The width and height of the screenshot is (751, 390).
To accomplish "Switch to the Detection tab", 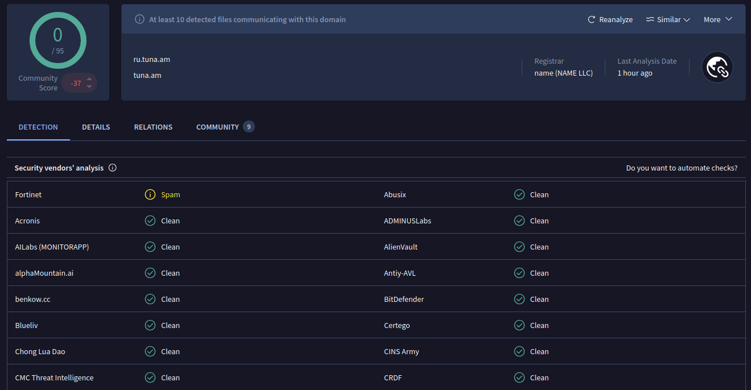I will click(38, 127).
